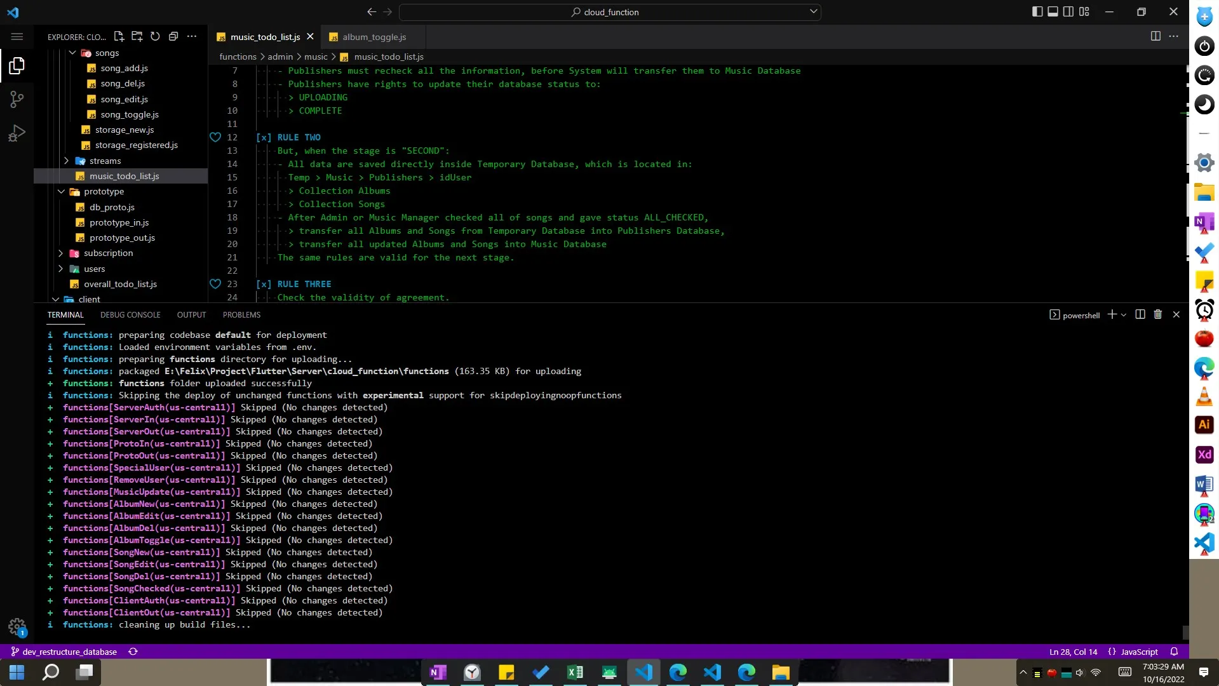Image resolution: width=1219 pixels, height=686 pixels.
Task: Click the New Folder icon in Explorer
Action: pyautogui.click(x=137, y=36)
